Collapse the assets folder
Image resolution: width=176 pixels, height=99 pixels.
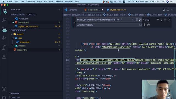(x=12, y=34)
